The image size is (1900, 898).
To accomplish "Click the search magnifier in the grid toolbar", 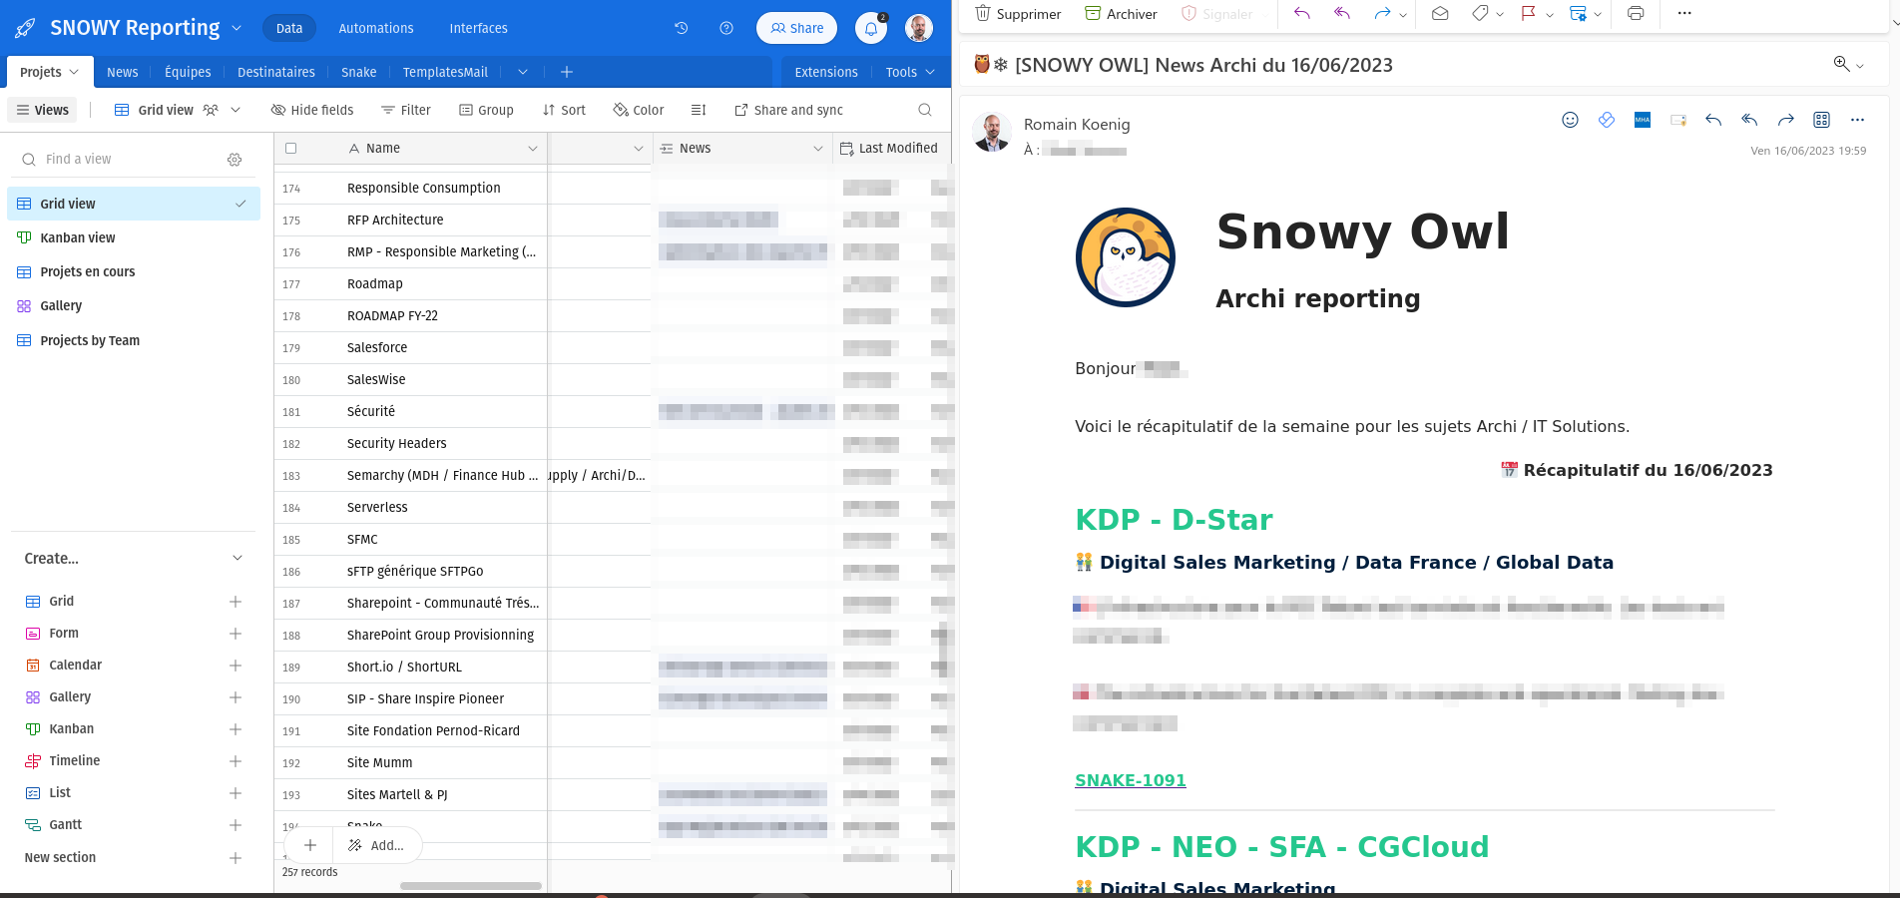I will [x=925, y=110].
